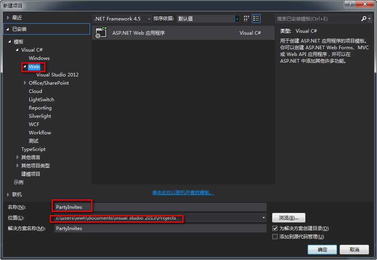Enable 添加到源代码管理 checkbox
The width and height of the screenshot is (377, 260).
tap(275, 236)
